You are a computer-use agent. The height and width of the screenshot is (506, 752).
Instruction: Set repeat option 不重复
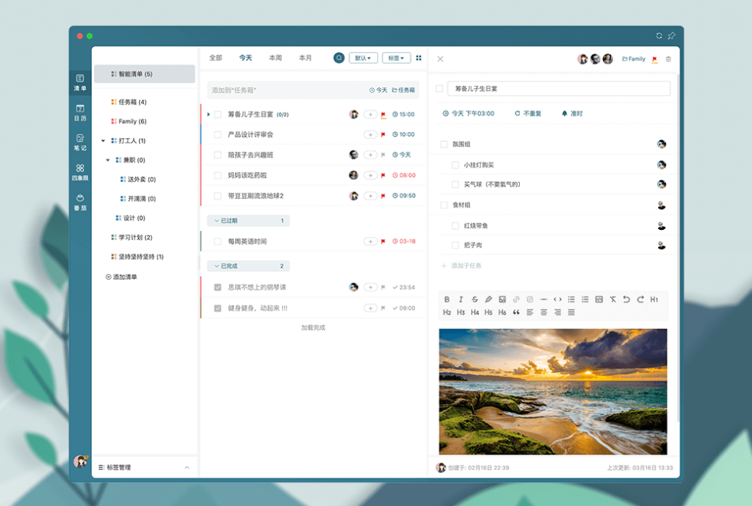pyautogui.click(x=528, y=114)
